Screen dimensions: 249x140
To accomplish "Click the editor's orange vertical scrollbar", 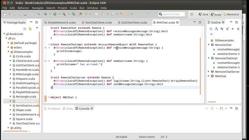I will (200, 66).
